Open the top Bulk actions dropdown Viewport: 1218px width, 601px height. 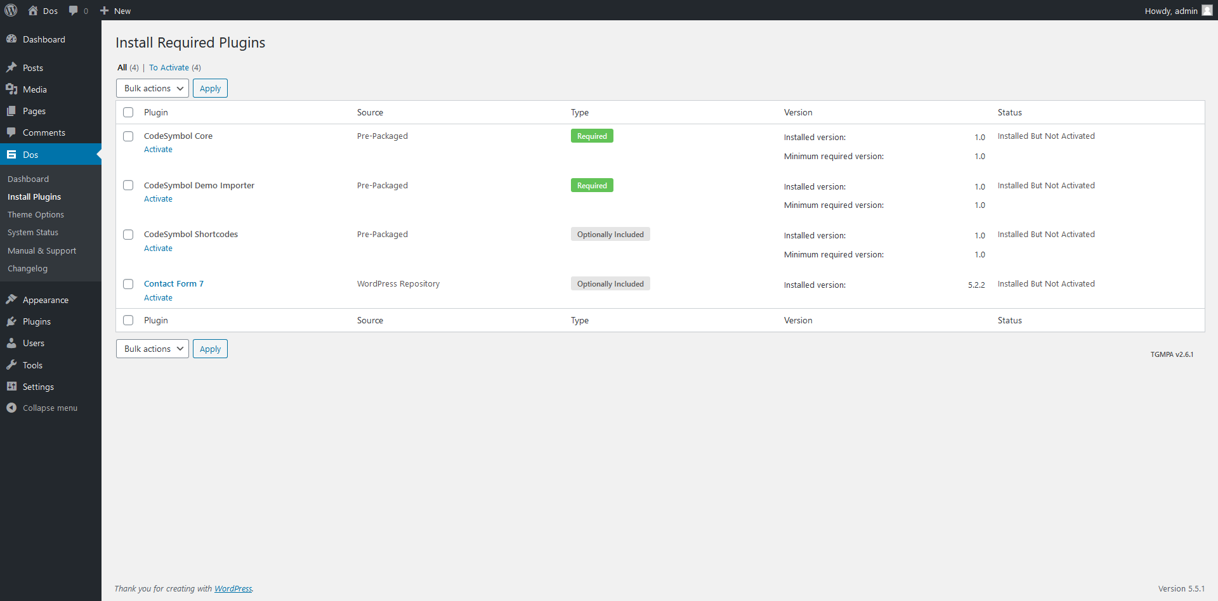coord(152,88)
